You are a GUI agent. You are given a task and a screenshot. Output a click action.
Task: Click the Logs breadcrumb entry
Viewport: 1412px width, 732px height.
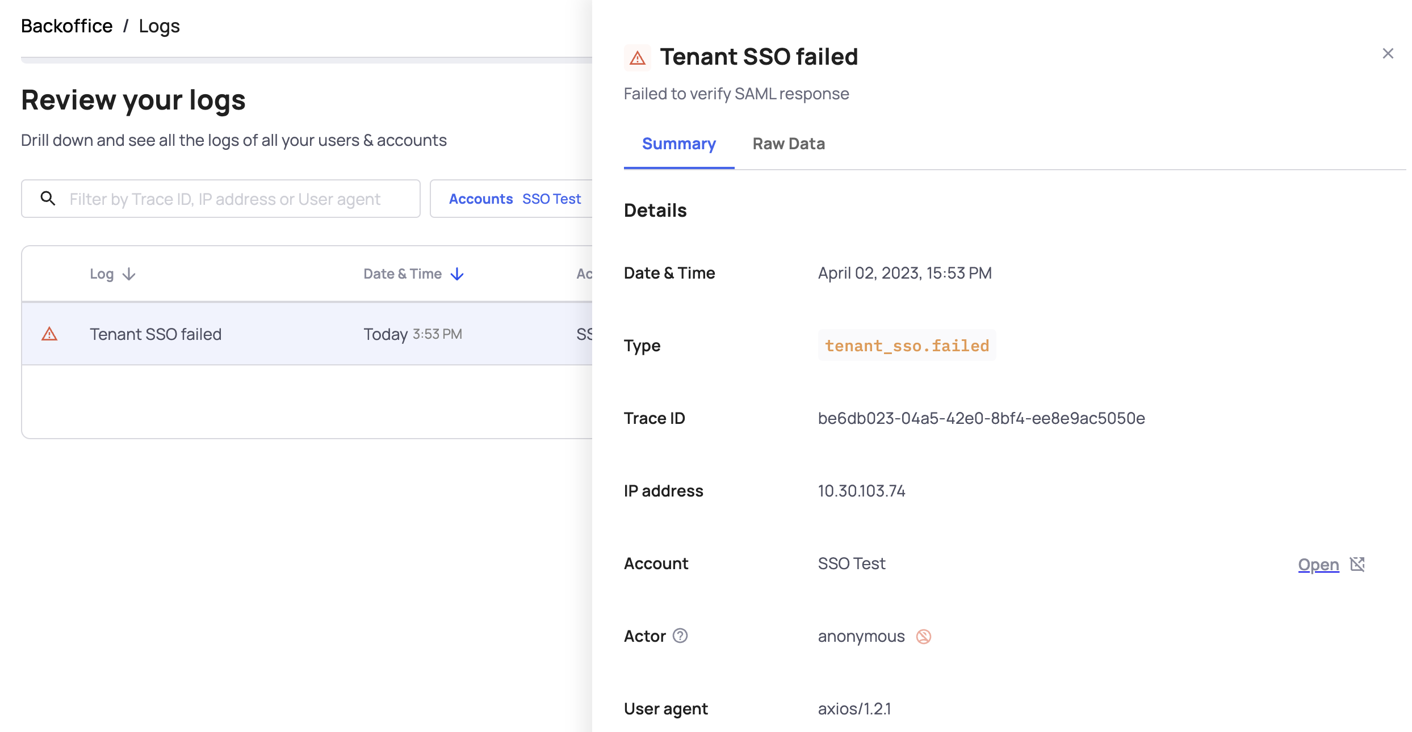pos(159,26)
